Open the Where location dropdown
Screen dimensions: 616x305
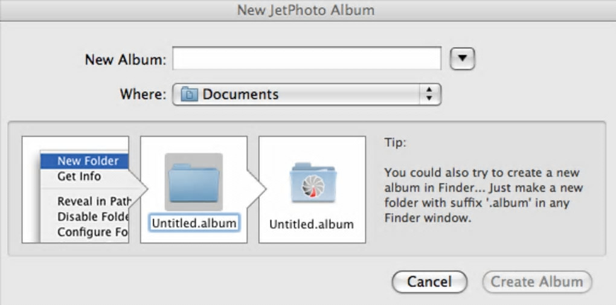click(x=307, y=94)
